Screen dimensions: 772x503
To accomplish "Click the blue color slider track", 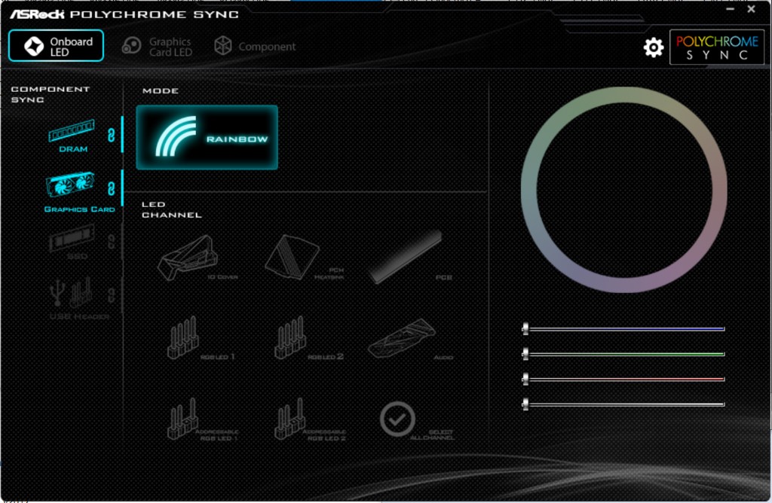I will pyautogui.click(x=626, y=329).
